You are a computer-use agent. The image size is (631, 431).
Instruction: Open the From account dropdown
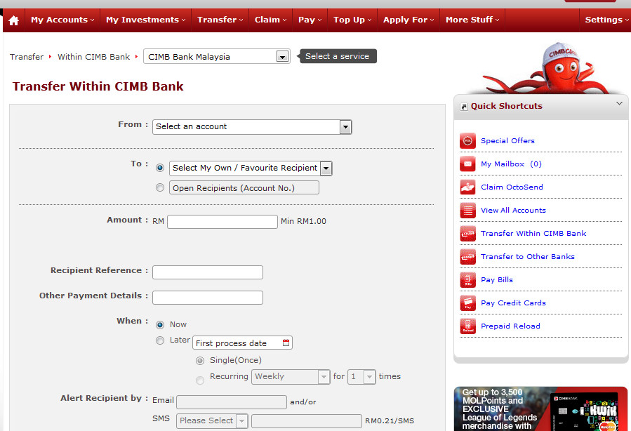coord(252,127)
